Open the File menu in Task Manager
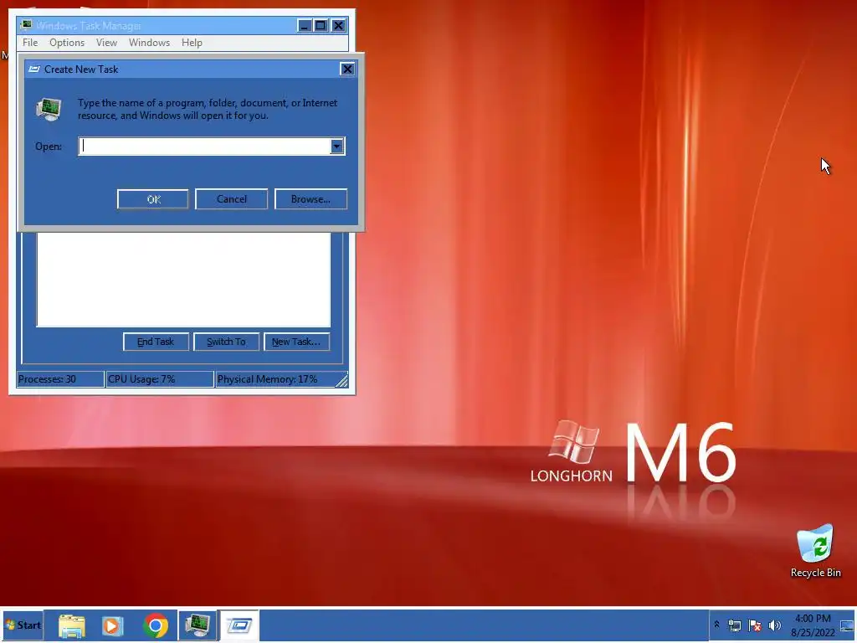 30,43
